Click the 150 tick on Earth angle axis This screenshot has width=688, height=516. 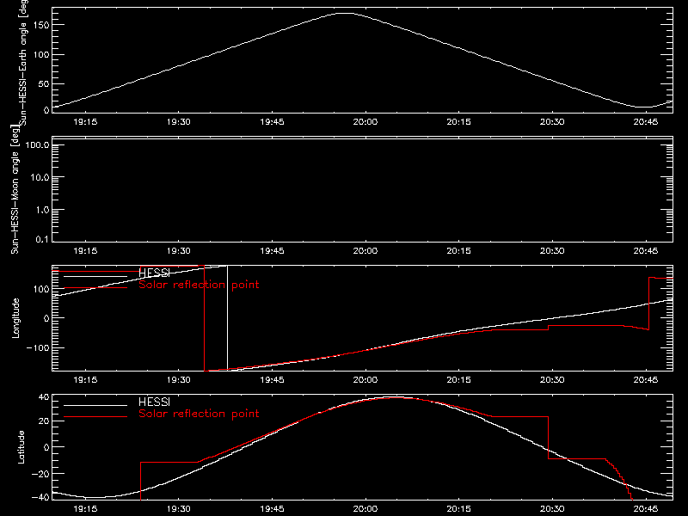[x=41, y=25]
